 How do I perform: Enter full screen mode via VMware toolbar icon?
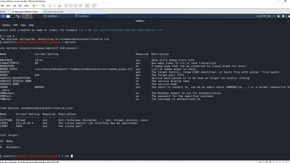76,6
